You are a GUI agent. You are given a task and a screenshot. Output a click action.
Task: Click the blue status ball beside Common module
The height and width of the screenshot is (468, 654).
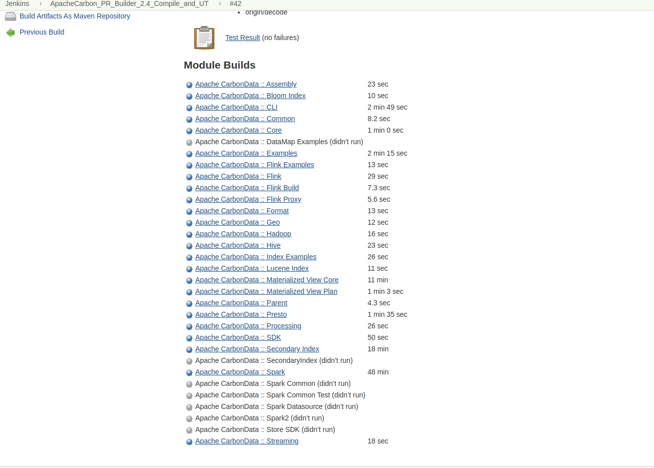click(x=189, y=119)
